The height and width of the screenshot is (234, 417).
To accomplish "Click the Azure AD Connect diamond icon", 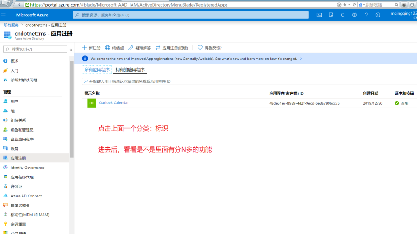I will tap(5, 196).
